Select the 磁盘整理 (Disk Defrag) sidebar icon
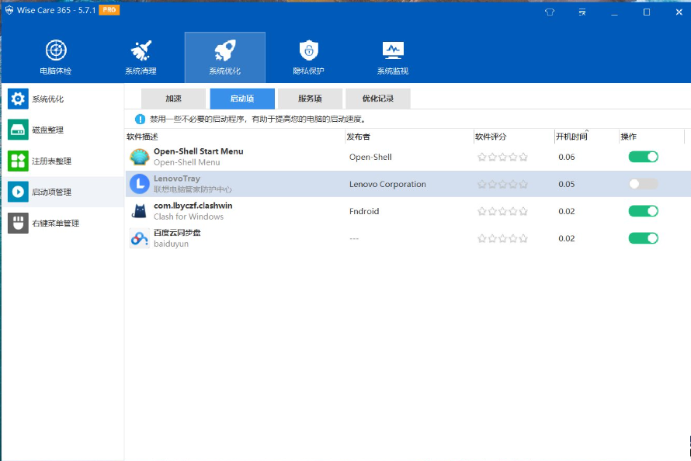691x461 pixels. coord(17,129)
